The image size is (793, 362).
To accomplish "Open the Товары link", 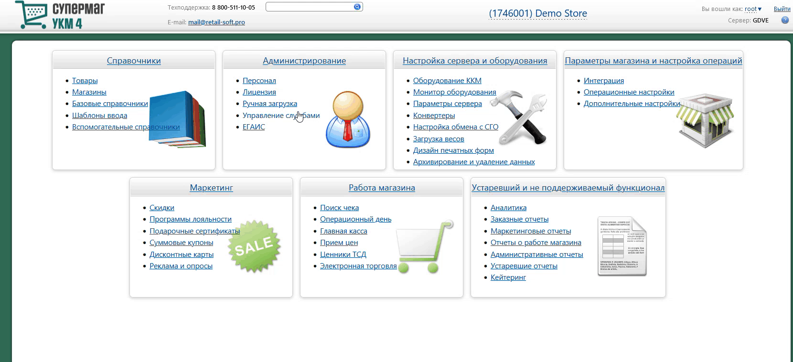I will pyautogui.click(x=85, y=81).
